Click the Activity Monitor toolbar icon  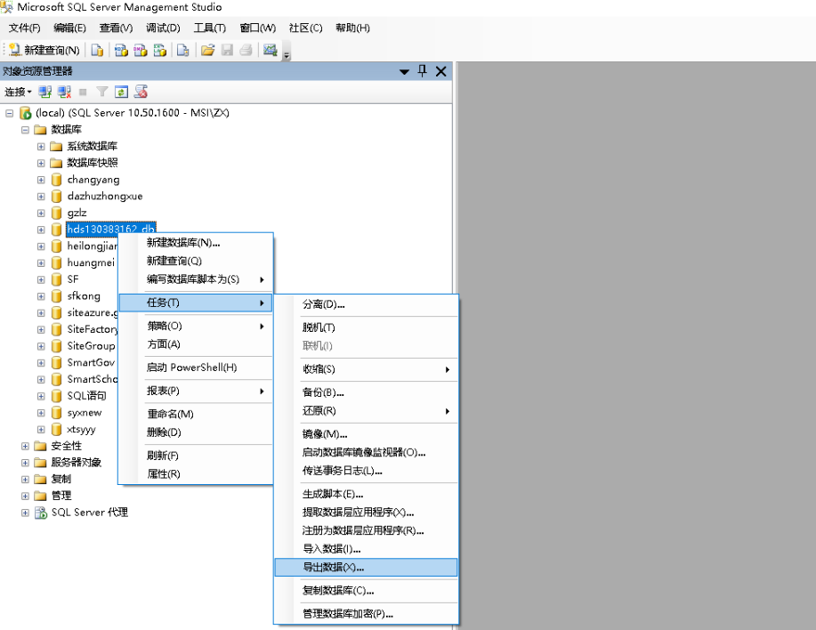tap(270, 50)
